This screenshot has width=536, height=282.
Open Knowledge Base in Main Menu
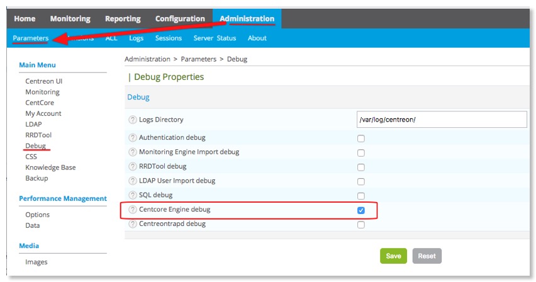tap(50, 167)
